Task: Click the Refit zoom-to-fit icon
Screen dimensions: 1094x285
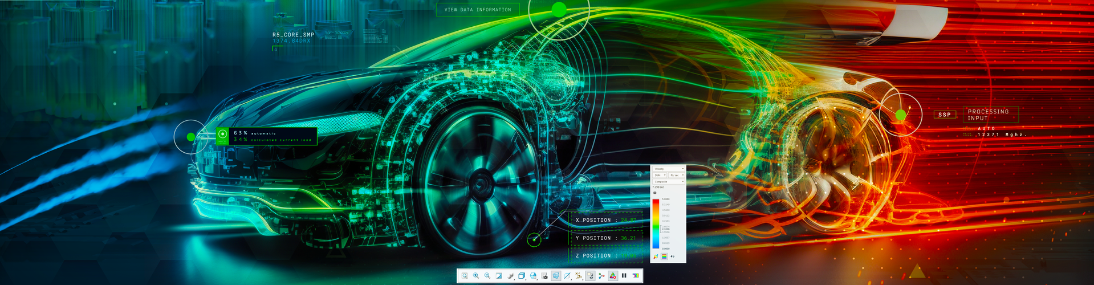Action: point(465,276)
